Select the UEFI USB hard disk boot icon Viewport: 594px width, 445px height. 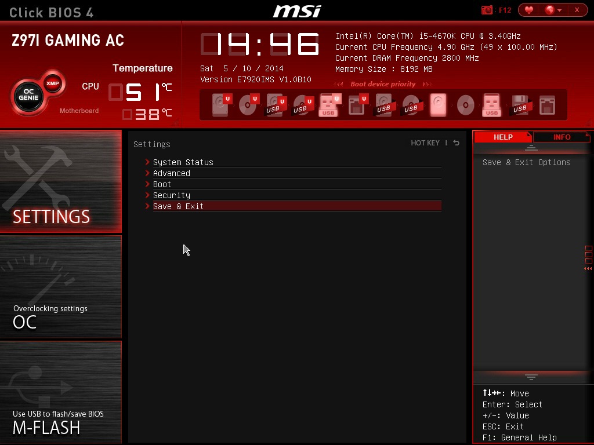pos(276,105)
